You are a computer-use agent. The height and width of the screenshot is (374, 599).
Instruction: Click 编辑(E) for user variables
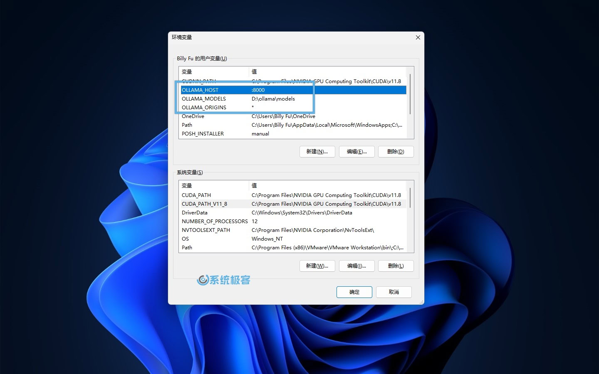click(356, 152)
